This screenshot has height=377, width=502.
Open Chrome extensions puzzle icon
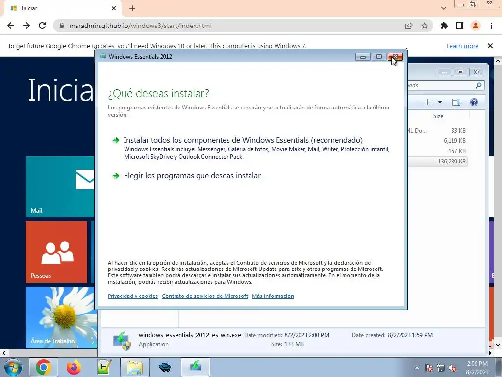tap(444, 26)
